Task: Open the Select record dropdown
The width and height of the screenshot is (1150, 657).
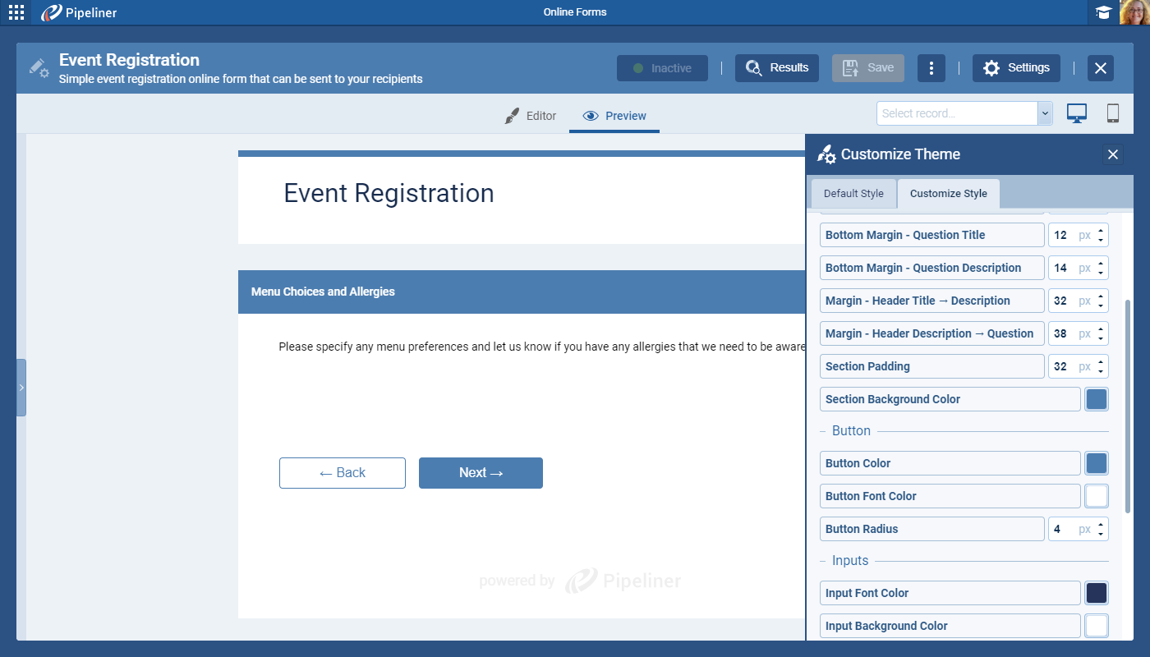Action: pos(964,113)
